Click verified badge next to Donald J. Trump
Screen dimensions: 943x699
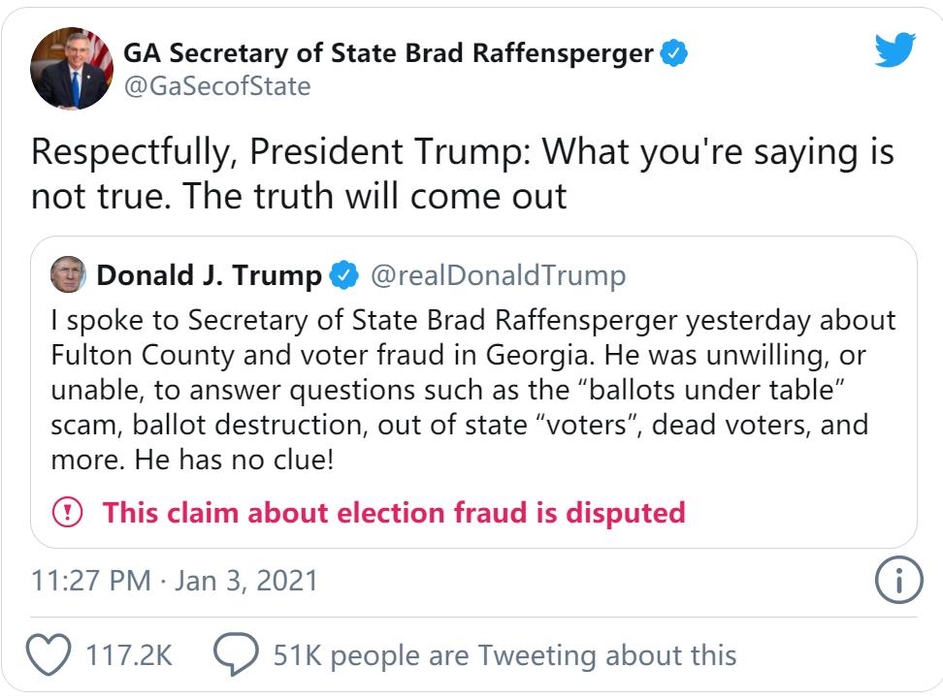click(343, 276)
